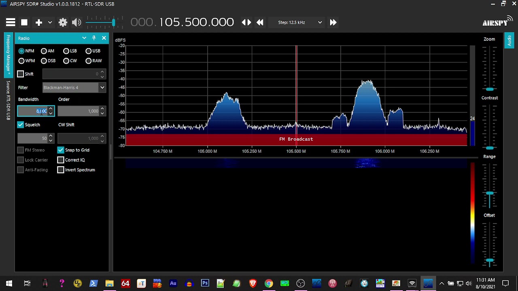Click the Squelch threshold value field

click(32, 139)
